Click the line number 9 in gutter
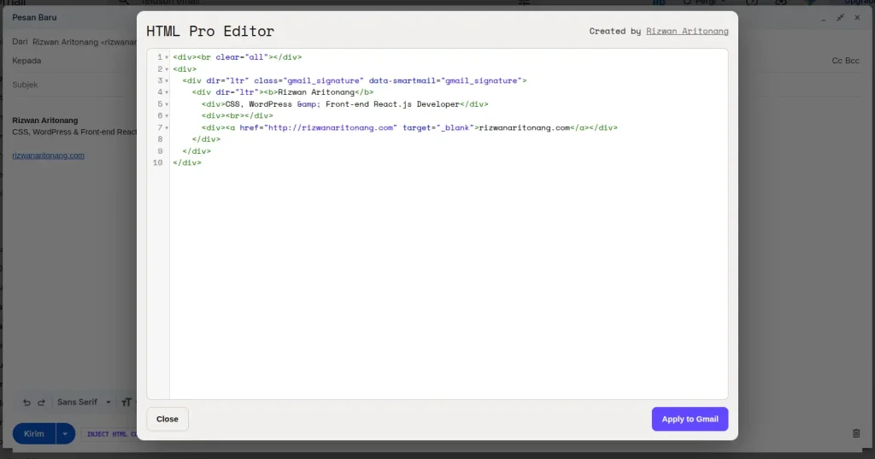Image resolution: width=875 pixels, height=459 pixels. coord(160,150)
